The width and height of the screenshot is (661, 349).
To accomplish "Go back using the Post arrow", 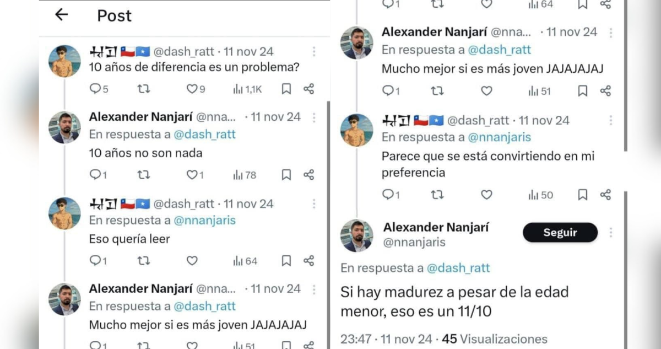I will pyautogui.click(x=61, y=15).
